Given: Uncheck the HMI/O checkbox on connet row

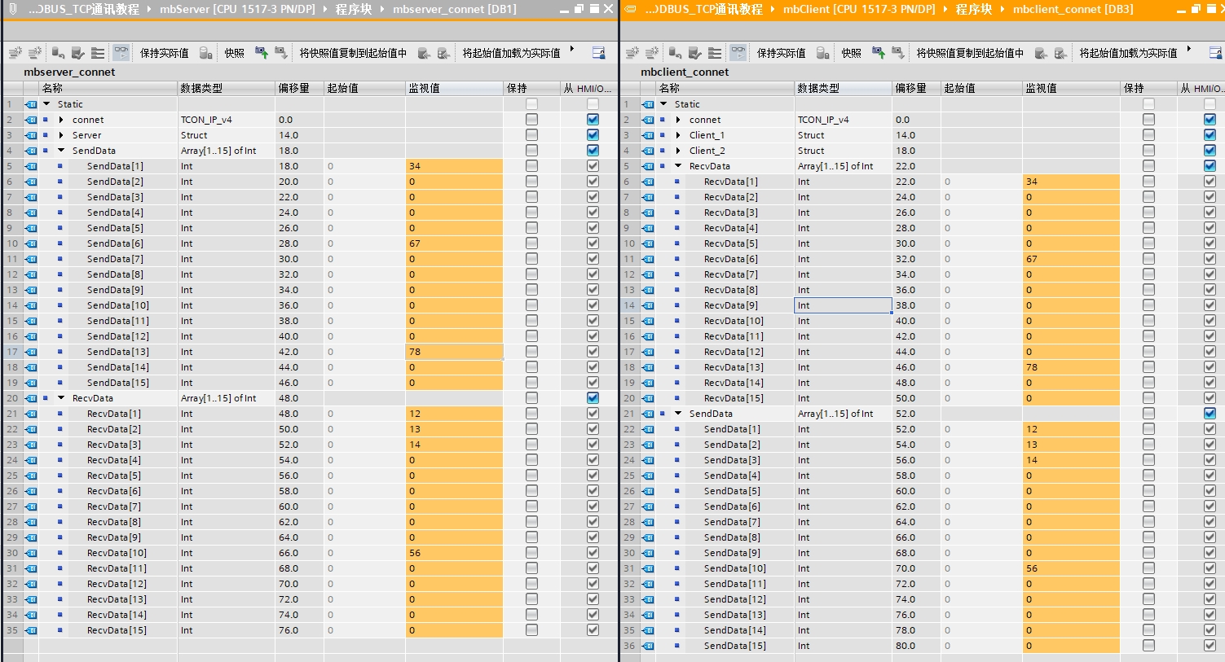Looking at the screenshot, I should tap(593, 120).
